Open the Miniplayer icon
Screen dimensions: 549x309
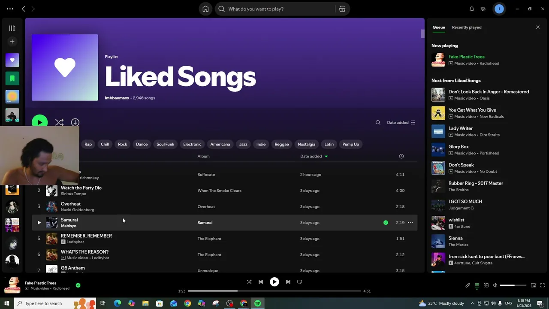pyautogui.click(x=533, y=285)
